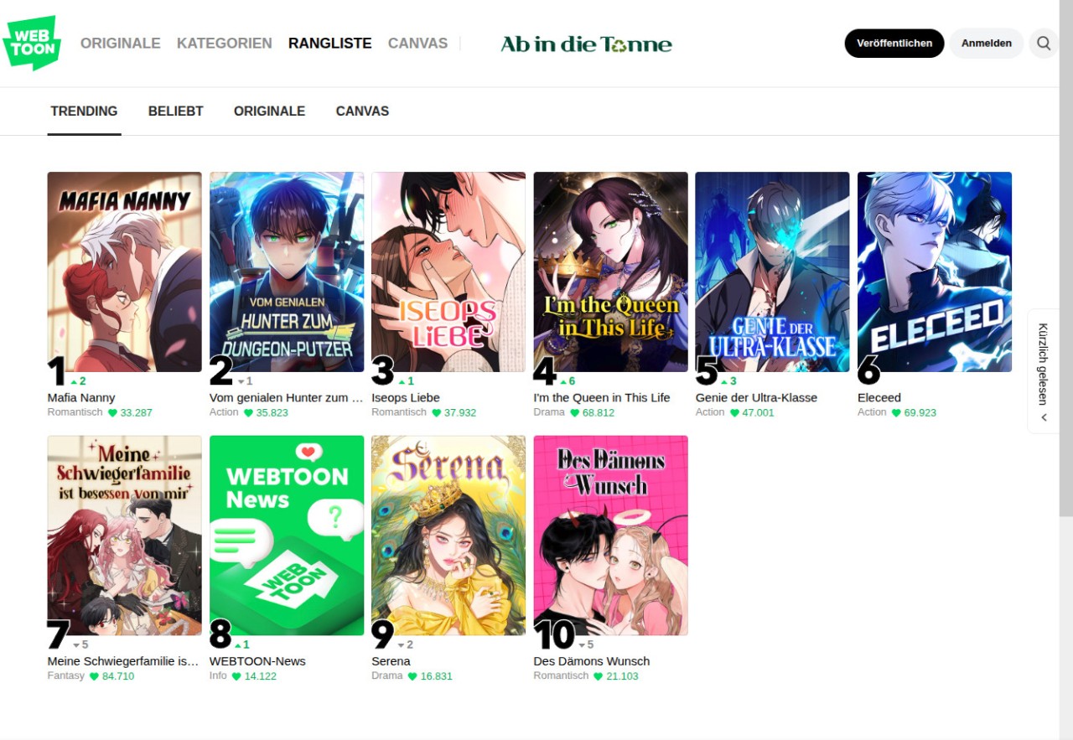Image resolution: width=1073 pixels, height=740 pixels.
Task: Click the Anmelden button
Action: click(986, 43)
